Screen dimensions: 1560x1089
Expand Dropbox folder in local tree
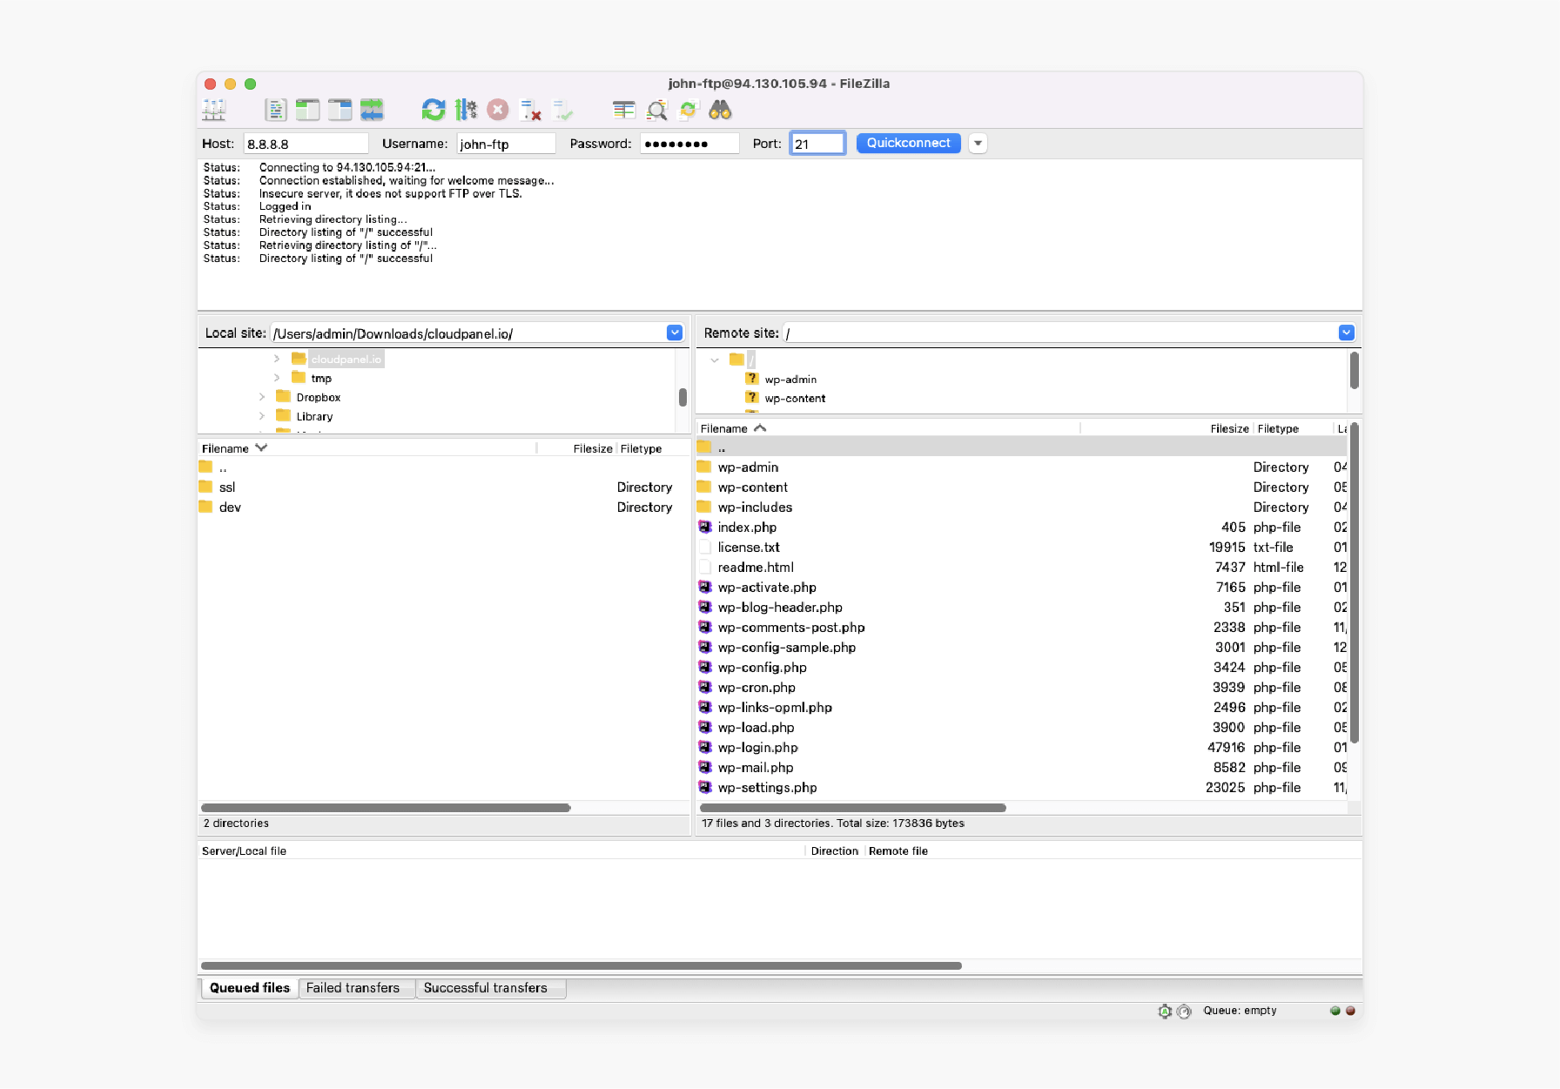coord(262,397)
